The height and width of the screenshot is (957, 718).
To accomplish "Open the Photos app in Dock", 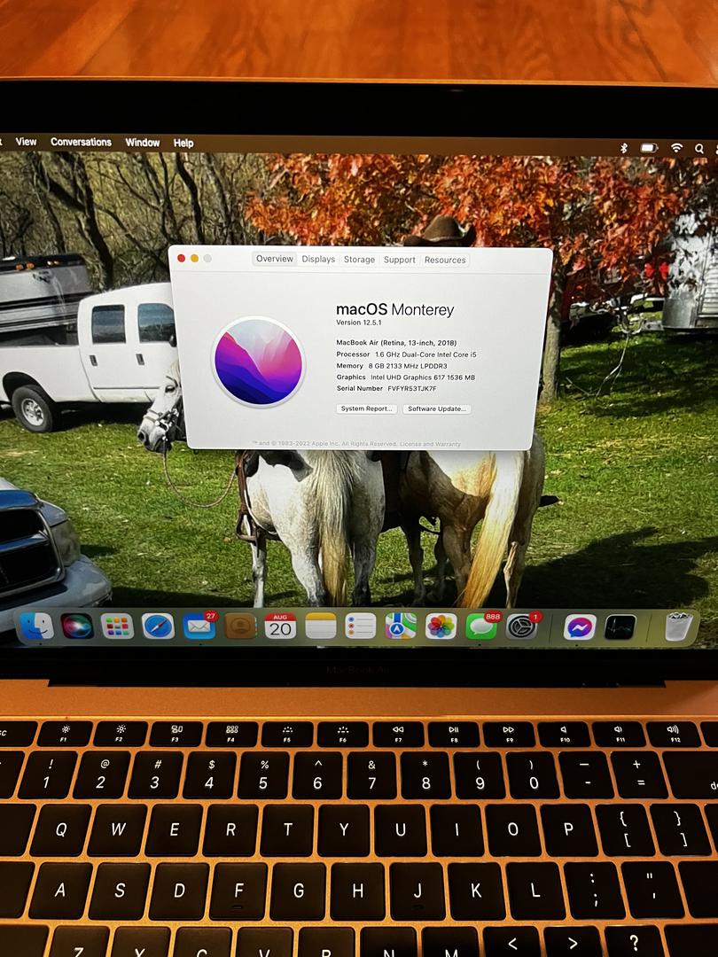I will pyautogui.click(x=441, y=626).
